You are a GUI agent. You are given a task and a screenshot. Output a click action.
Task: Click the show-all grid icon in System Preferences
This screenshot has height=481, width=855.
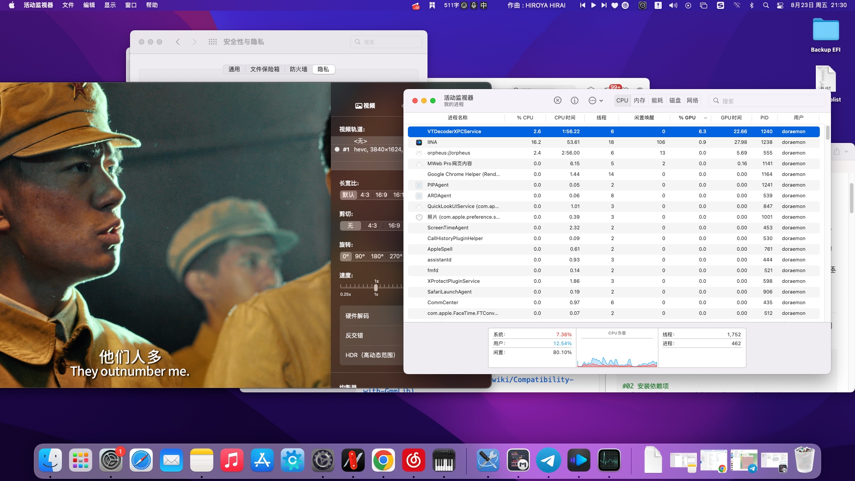[213, 42]
